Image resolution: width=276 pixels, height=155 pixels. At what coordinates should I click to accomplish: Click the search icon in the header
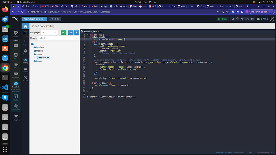point(233,19)
